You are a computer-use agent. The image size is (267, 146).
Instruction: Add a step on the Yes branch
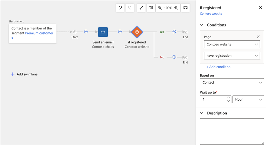click(174, 32)
